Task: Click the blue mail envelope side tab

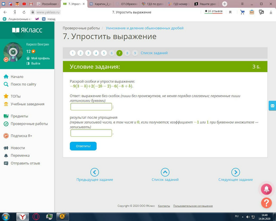Action: (x=272, y=106)
